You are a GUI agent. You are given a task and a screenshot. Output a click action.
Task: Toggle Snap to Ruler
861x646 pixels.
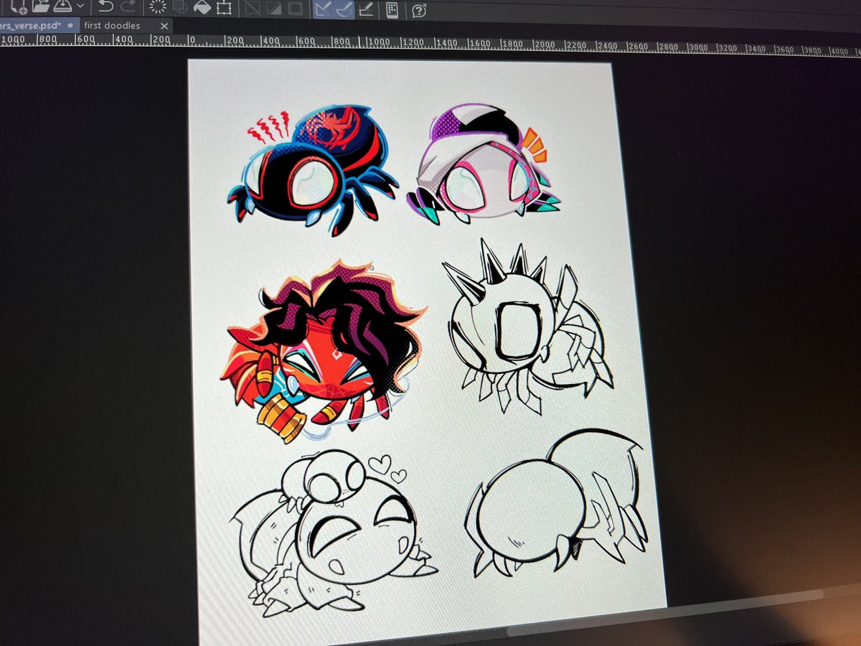tap(323, 9)
